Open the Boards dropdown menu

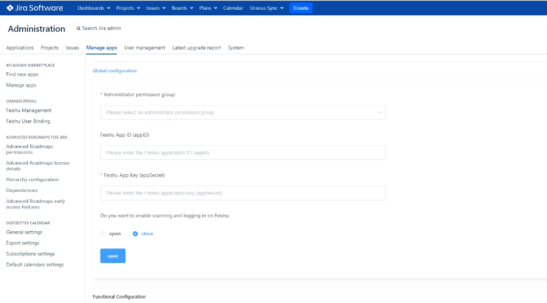[x=182, y=8]
